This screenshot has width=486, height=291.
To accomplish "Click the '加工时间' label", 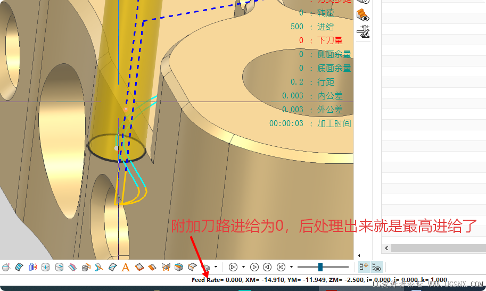I will click(x=334, y=123).
